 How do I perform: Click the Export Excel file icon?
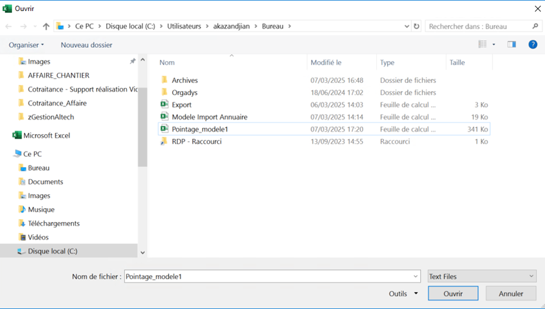coord(165,104)
